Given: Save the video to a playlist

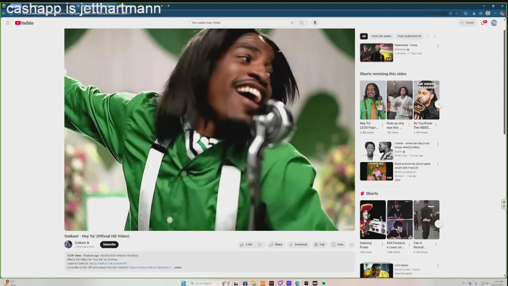Looking at the screenshot, I should (338, 245).
